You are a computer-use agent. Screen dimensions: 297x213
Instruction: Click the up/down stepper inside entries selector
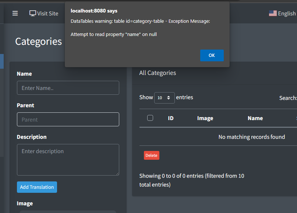coord(169,98)
